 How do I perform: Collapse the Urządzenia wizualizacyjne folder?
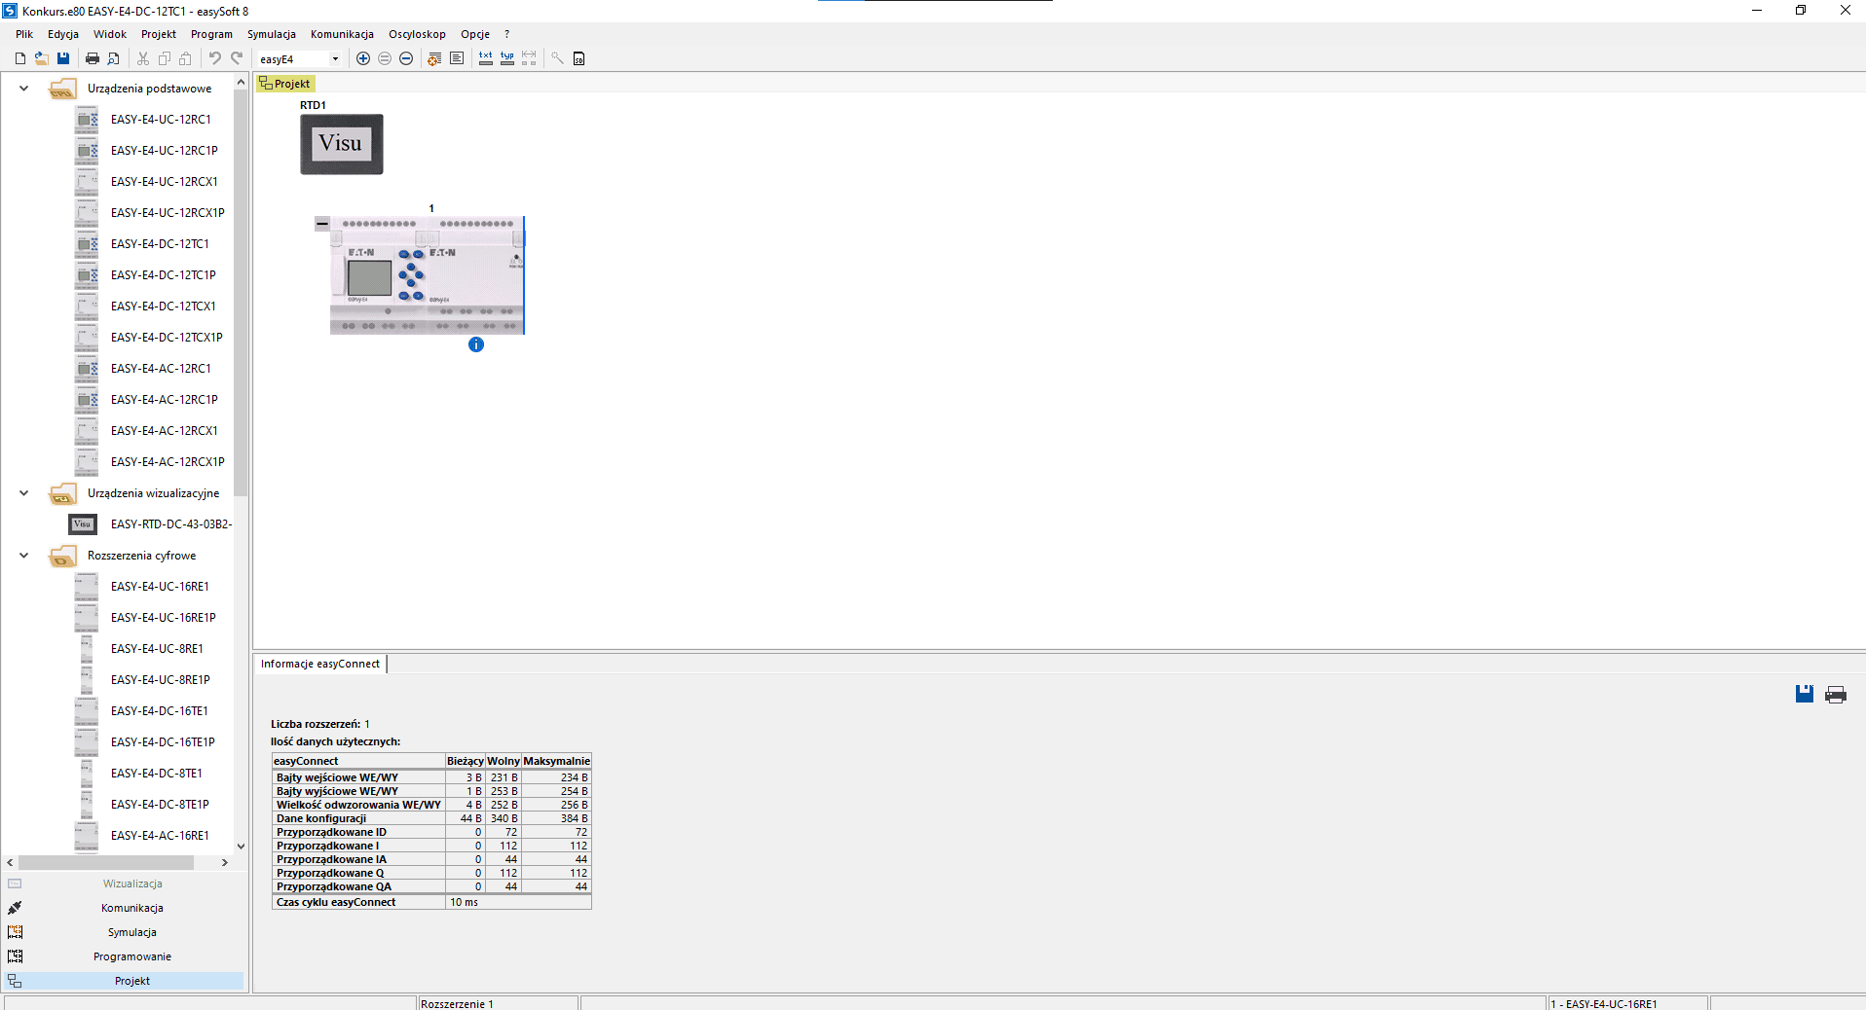click(24, 493)
